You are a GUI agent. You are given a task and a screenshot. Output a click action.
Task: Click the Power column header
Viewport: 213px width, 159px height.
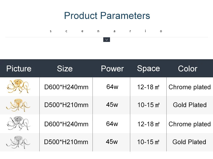click(x=112, y=68)
